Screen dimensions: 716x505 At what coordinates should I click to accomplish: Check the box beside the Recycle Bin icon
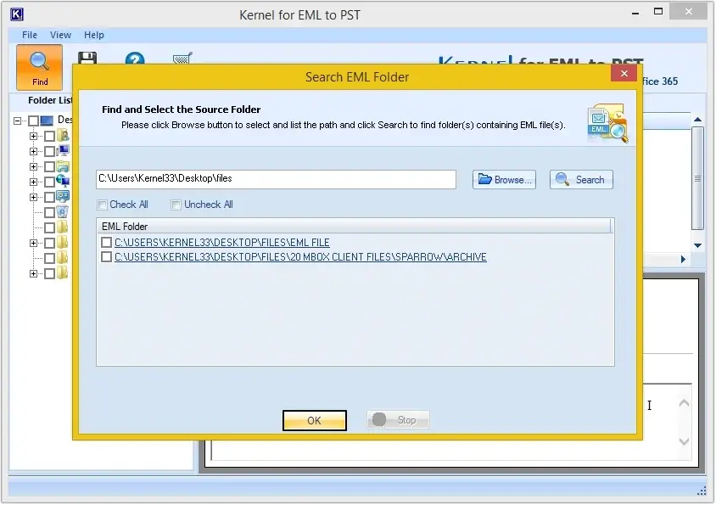pos(49,212)
